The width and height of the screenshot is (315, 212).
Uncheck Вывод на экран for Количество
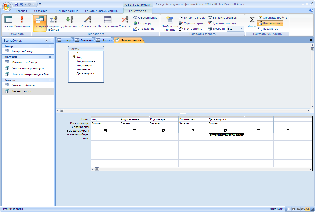[193, 131]
